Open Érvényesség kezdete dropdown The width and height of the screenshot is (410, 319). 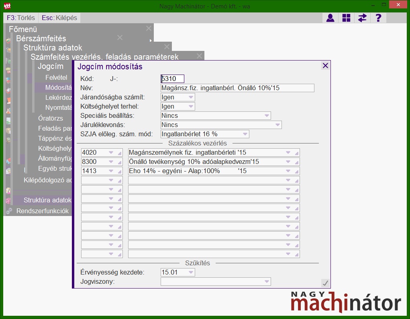(x=191, y=272)
